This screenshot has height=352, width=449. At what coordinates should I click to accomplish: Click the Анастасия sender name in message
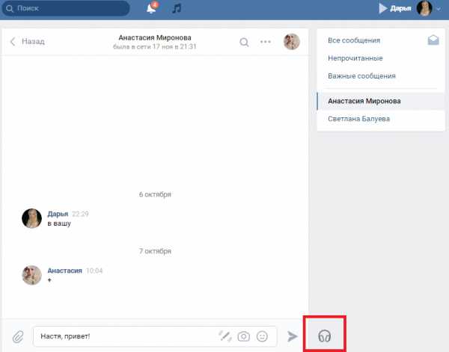coord(64,271)
